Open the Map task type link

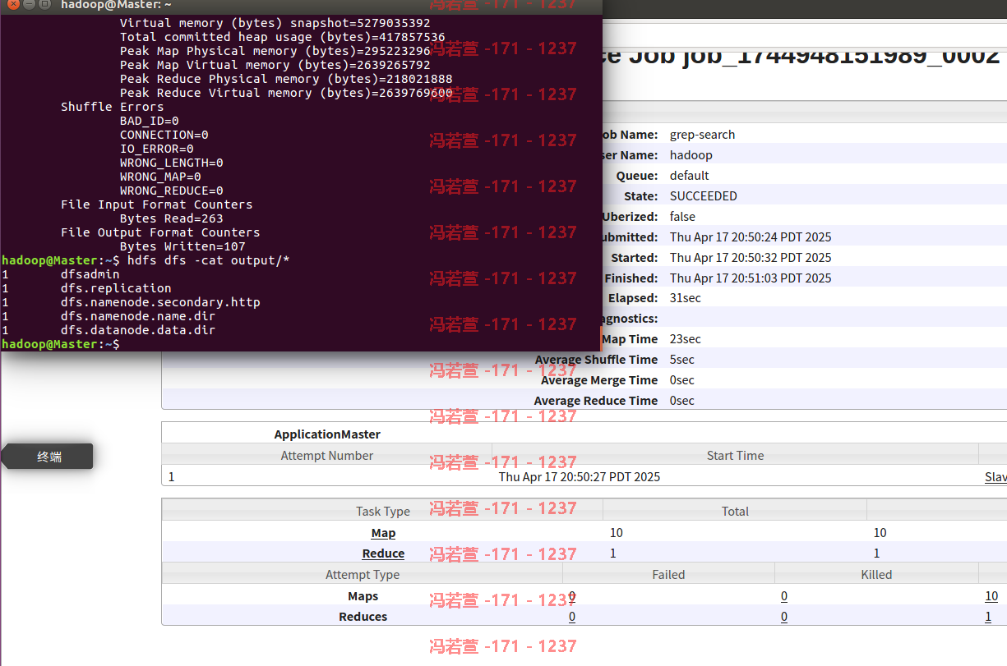383,533
